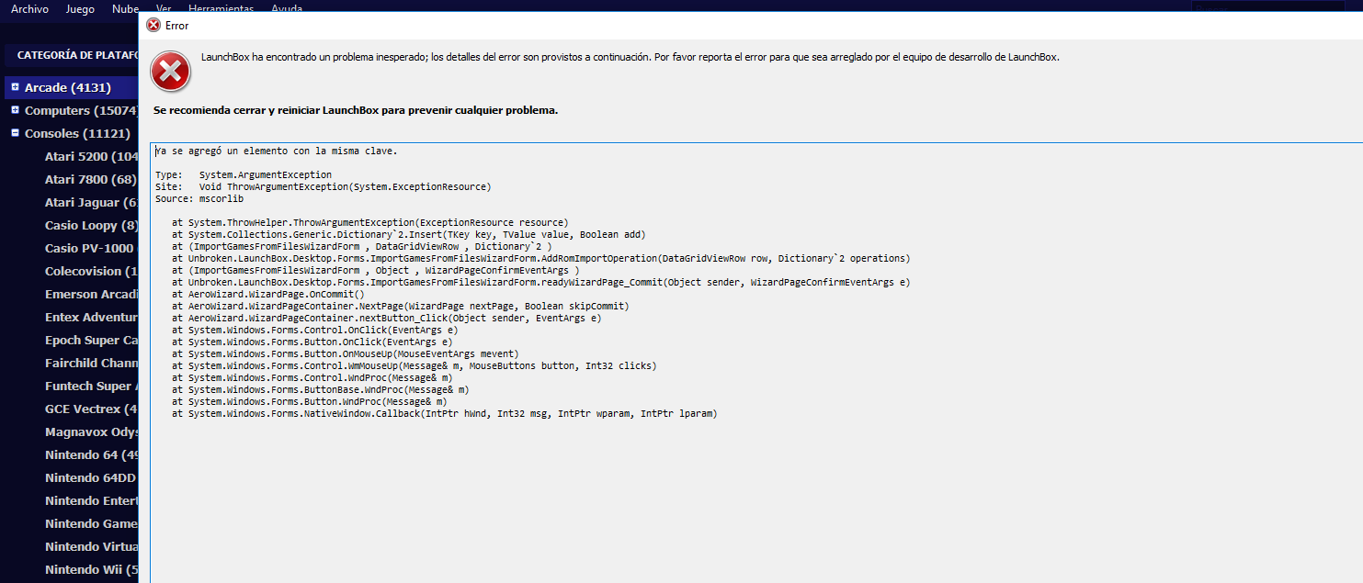Select Atari Jaguar platform
Screen dimensions: 1363x583
[91, 203]
